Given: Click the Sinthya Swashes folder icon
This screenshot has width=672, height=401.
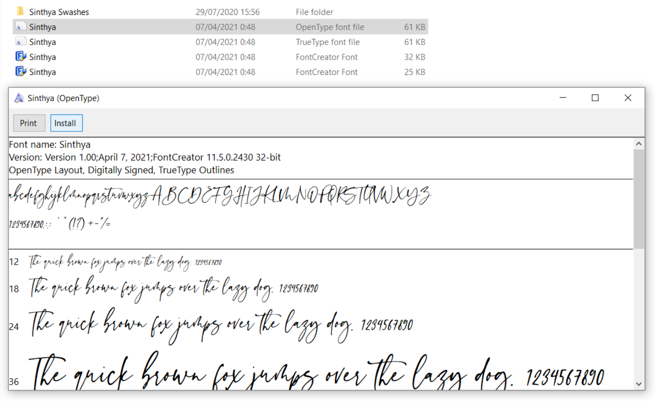Looking at the screenshot, I should [21, 11].
